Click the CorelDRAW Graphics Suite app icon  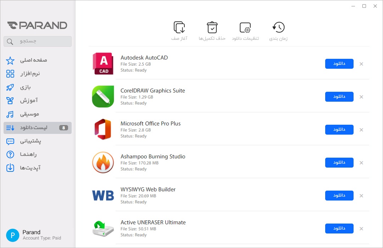103,96
